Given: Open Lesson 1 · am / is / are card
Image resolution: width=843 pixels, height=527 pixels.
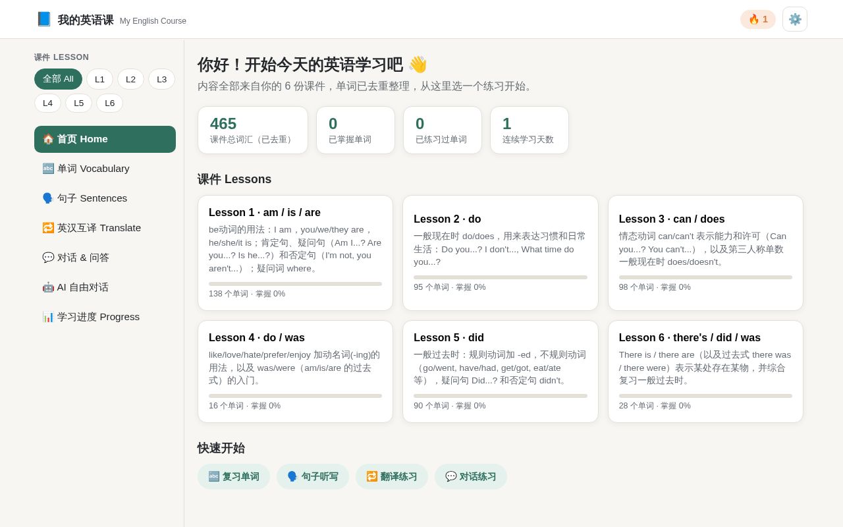Looking at the screenshot, I should 295,253.
